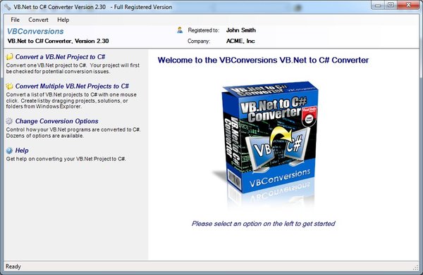
Task: Click the VBConversions logo text
Action: (35, 31)
